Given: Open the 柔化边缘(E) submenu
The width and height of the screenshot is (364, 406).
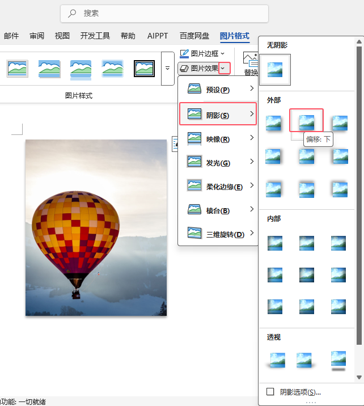Looking at the screenshot, I should pyautogui.click(x=218, y=187).
